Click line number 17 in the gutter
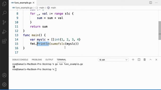Screen dimensions: 161x90 (17, 52)
